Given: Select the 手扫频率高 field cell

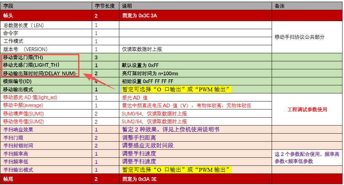Looking at the screenshot, I should click(46, 153).
